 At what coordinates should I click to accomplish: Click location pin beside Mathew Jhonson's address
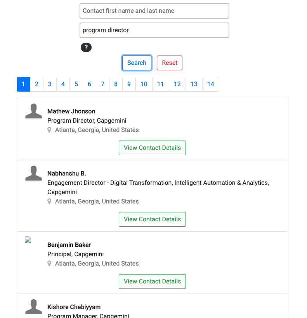(x=49, y=130)
